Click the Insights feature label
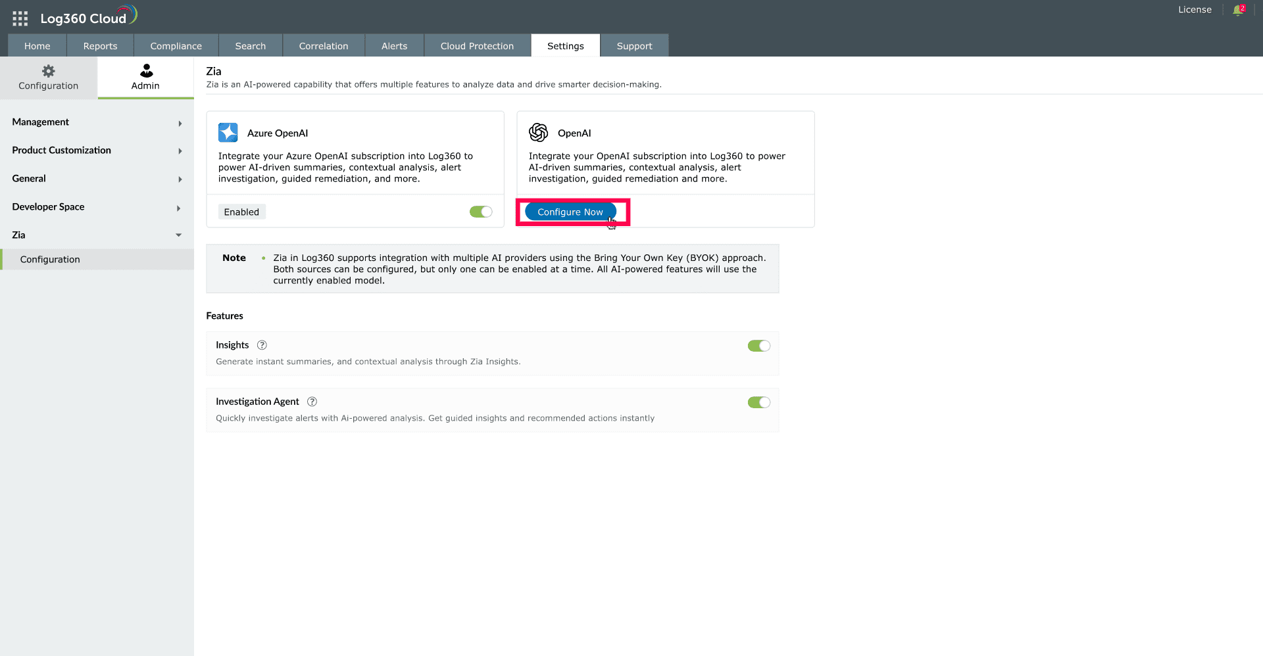The height and width of the screenshot is (656, 1263). (232, 345)
